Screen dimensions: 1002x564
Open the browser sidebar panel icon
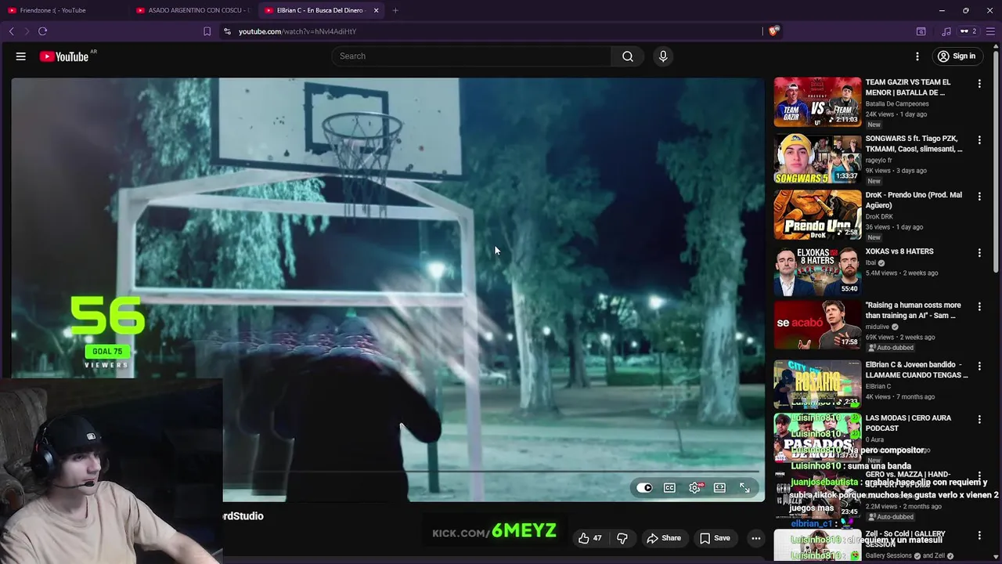pyautogui.click(x=921, y=31)
